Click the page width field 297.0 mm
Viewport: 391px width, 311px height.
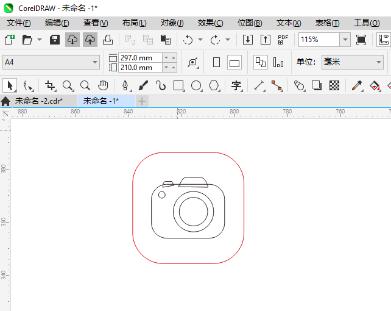(x=141, y=58)
